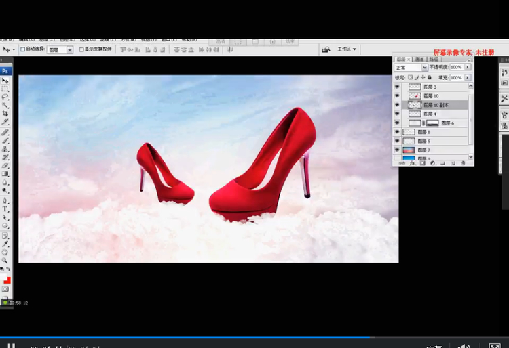Open the 工作区 workspace dropdown

point(346,49)
